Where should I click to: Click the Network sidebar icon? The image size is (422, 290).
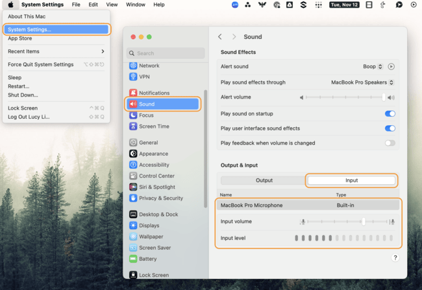[133, 66]
